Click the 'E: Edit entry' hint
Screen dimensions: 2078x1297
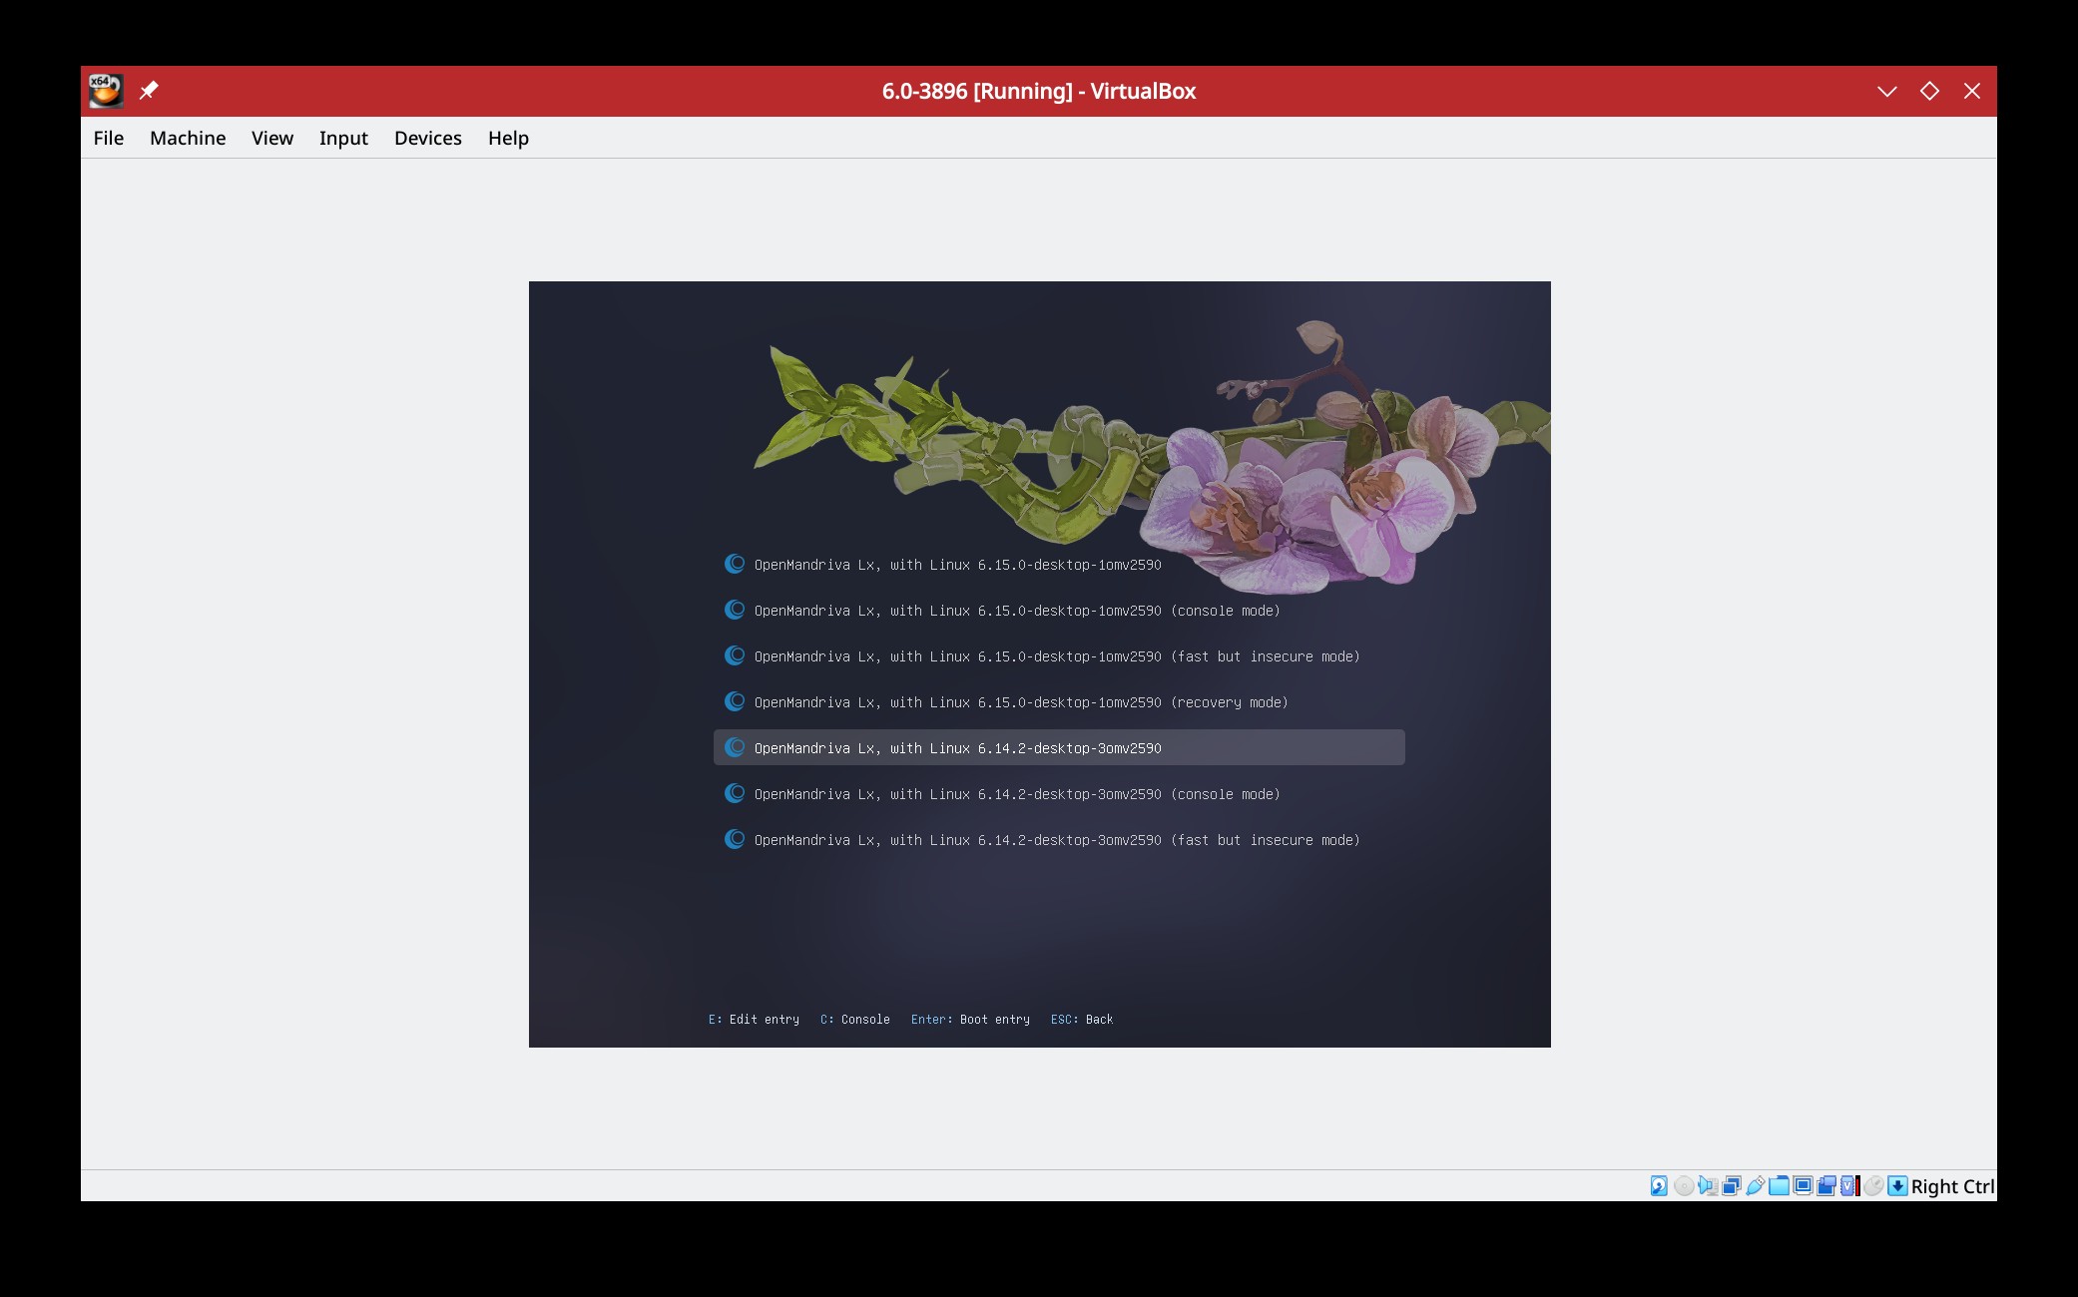coord(754,1020)
